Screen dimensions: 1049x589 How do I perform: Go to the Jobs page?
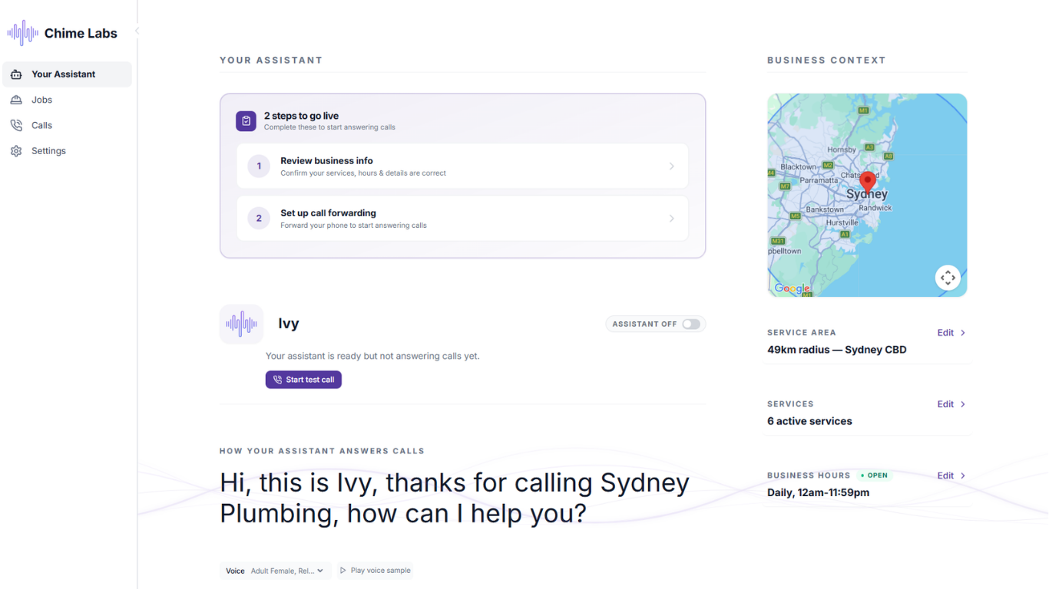point(68,100)
